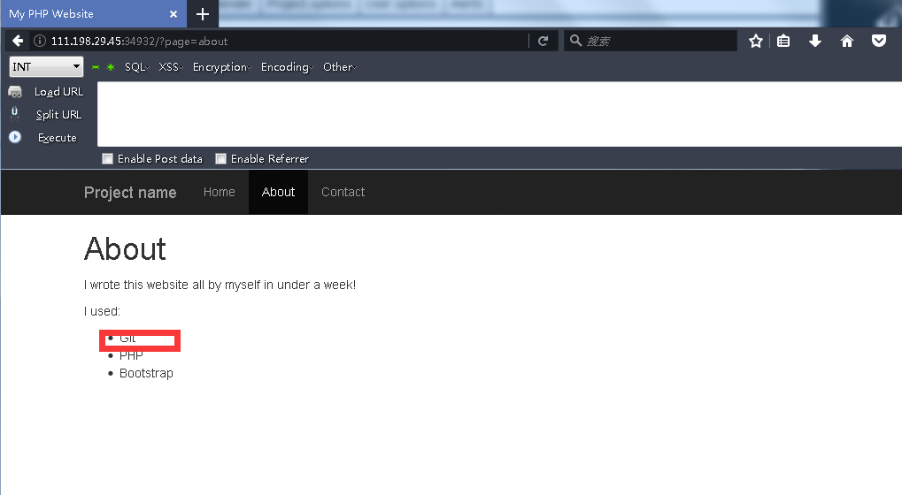Bookmark this page using the star icon
The image size is (902, 495).
click(x=755, y=42)
